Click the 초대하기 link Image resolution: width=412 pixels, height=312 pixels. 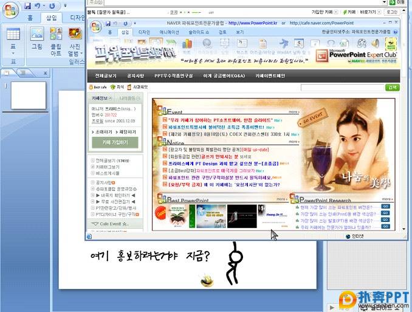click(x=102, y=132)
